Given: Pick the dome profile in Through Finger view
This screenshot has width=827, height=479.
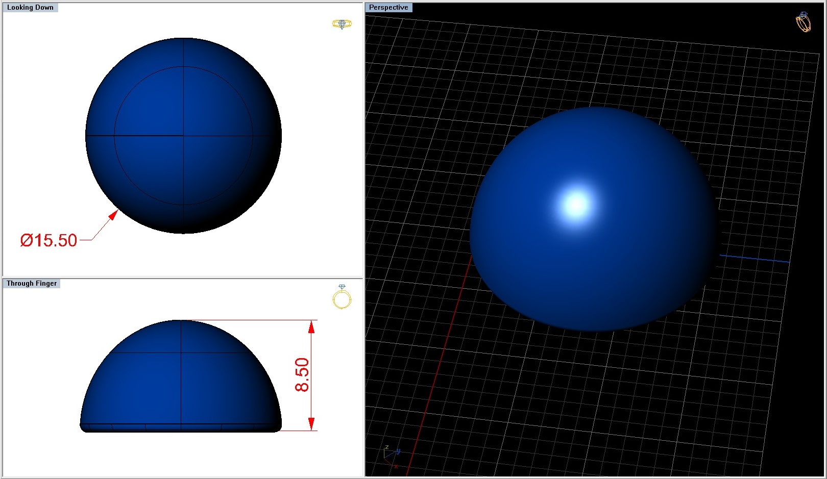Looking at the screenshot, I should tap(181, 376).
